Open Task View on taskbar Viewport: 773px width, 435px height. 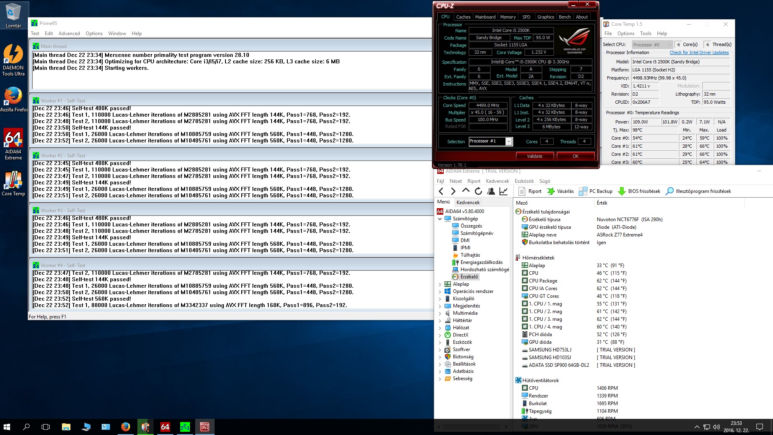point(46,427)
